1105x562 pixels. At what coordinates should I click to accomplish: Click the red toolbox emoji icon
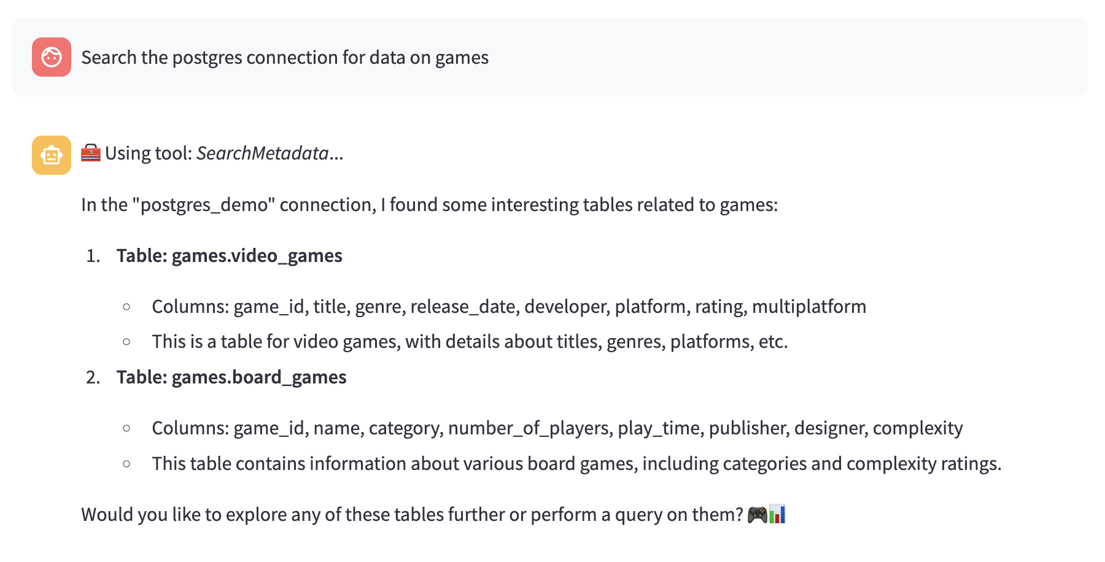pyautogui.click(x=91, y=153)
